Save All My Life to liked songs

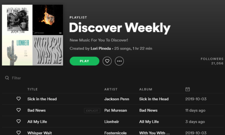(x=18, y=121)
